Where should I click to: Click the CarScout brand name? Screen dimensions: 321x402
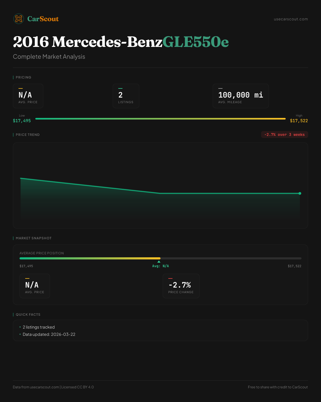[x=43, y=19]
